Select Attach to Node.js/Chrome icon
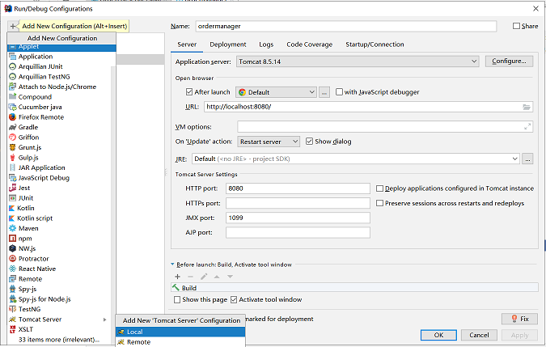Screen dimensions: 546x347 [x=12, y=87]
